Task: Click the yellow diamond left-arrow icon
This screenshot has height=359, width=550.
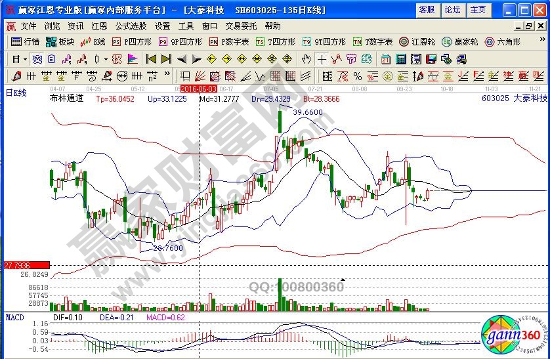Action: pos(211,59)
